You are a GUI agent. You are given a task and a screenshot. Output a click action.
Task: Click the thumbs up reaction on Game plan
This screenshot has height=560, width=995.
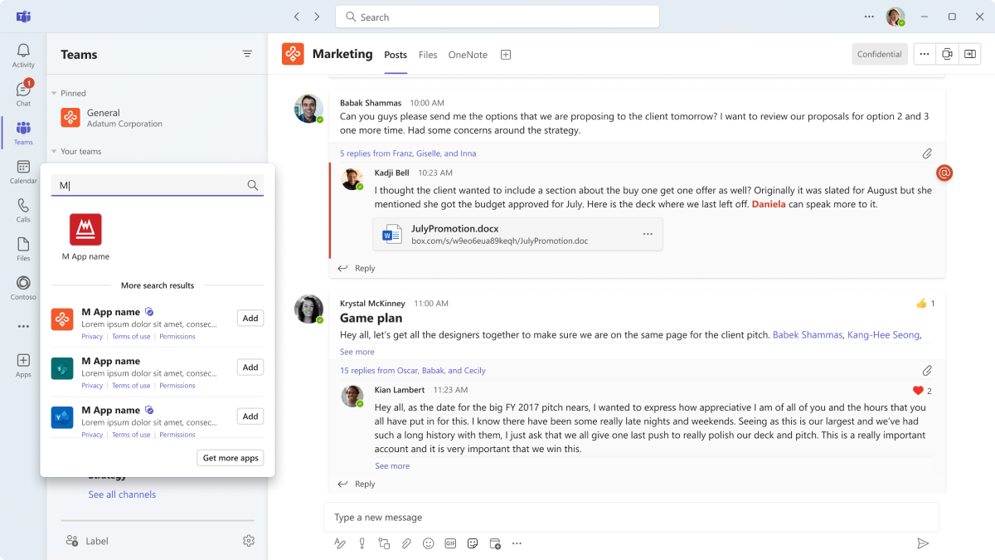(921, 304)
